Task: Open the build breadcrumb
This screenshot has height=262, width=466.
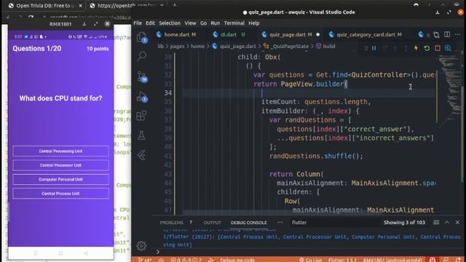Action: (325, 47)
